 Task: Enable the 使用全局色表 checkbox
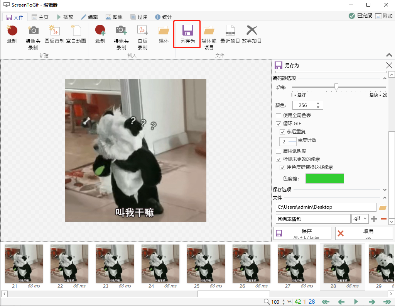pyautogui.click(x=279, y=116)
